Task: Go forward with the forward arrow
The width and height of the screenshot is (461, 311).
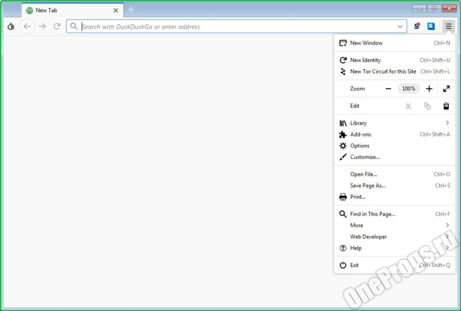Action: [x=42, y=26]
